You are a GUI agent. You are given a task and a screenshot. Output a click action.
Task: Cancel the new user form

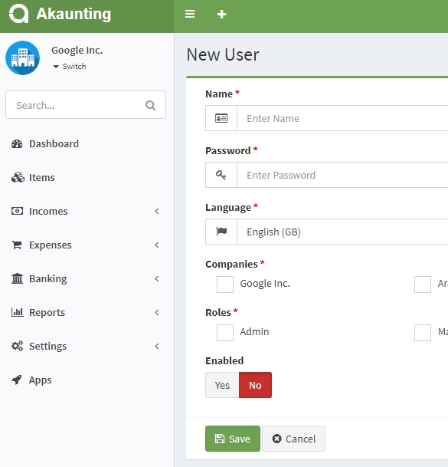pos(293,439)
